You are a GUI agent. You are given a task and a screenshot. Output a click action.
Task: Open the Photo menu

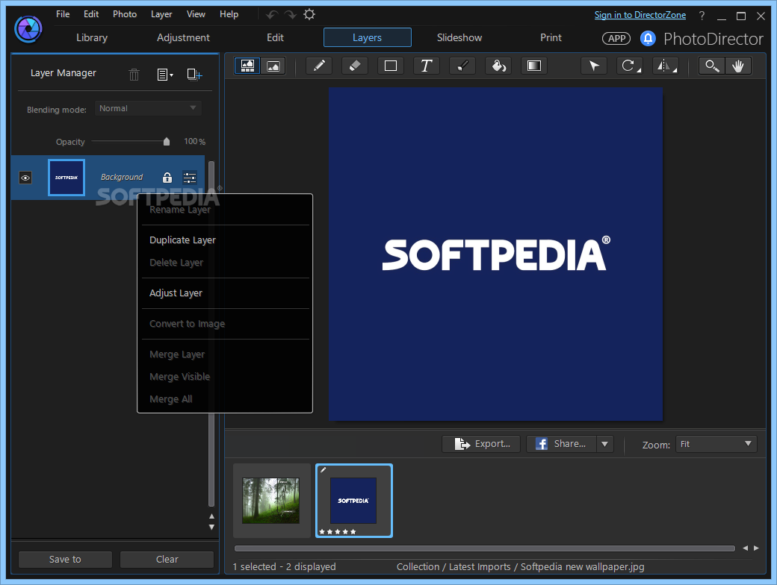125,14
